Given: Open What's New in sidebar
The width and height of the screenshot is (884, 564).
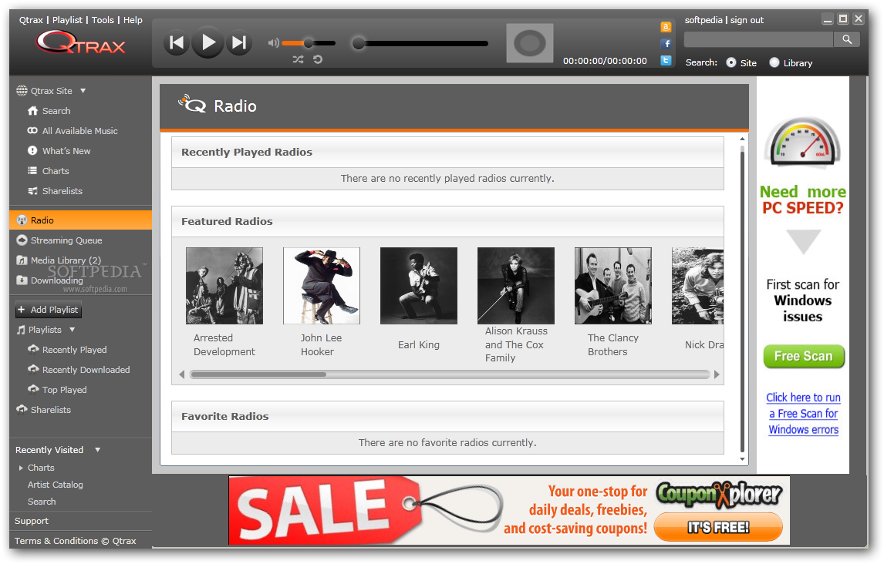Looking at the screenshot, I should point(59,151).
